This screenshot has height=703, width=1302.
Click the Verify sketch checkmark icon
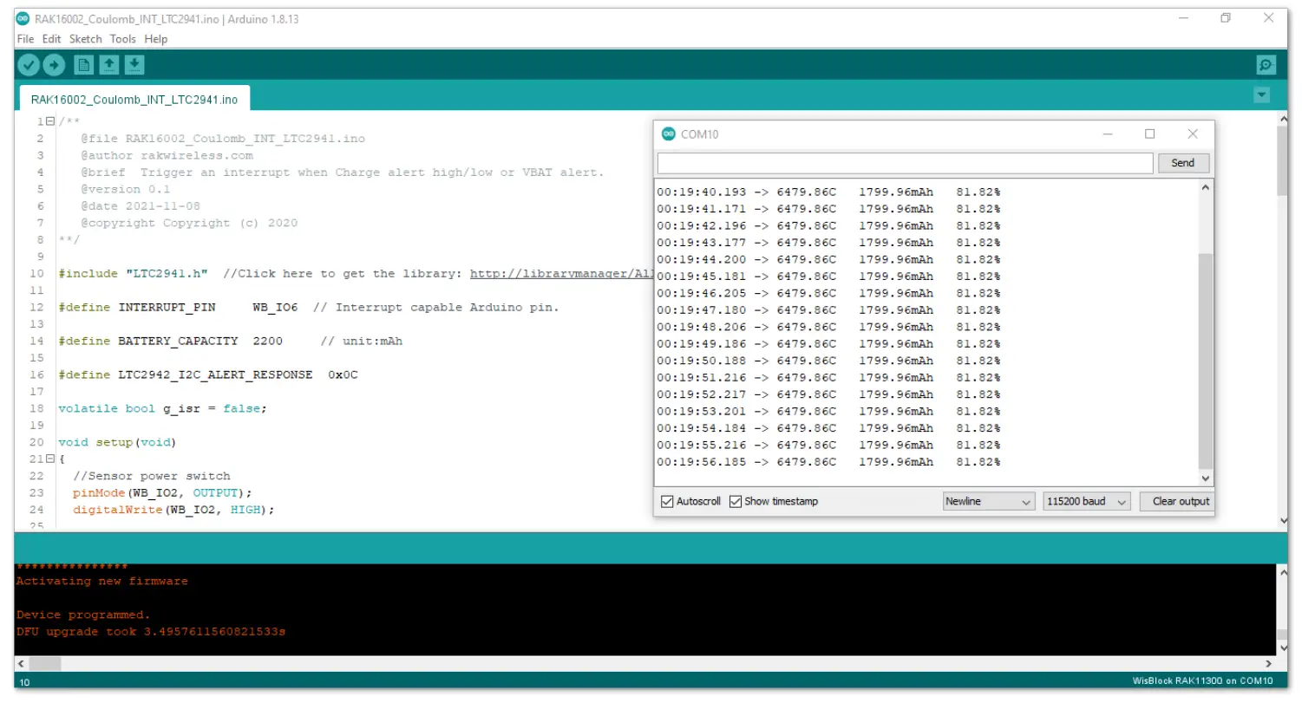29,65
